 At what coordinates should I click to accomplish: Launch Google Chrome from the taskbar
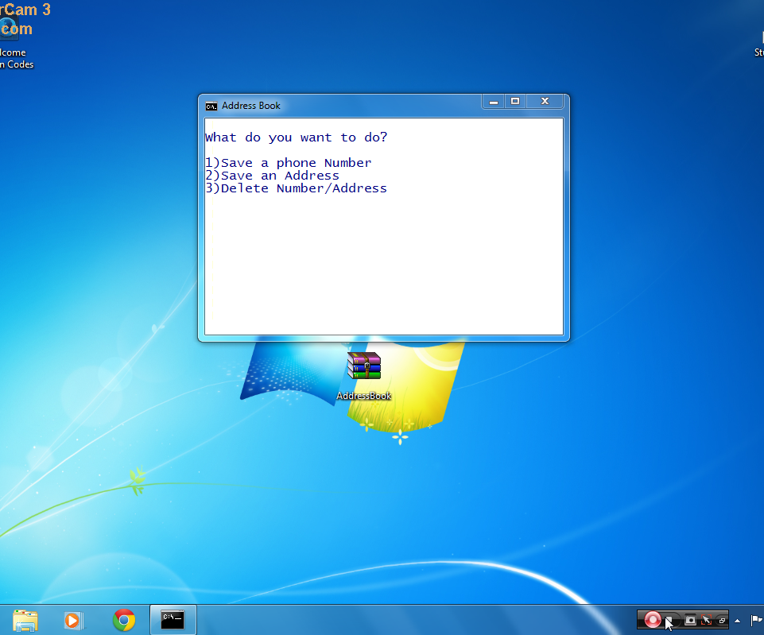pyautogui.click(x=124, y=620)
